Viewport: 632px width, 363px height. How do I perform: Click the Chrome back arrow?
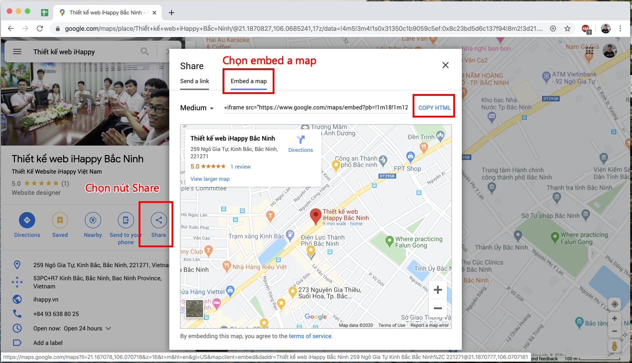[11, 28]
